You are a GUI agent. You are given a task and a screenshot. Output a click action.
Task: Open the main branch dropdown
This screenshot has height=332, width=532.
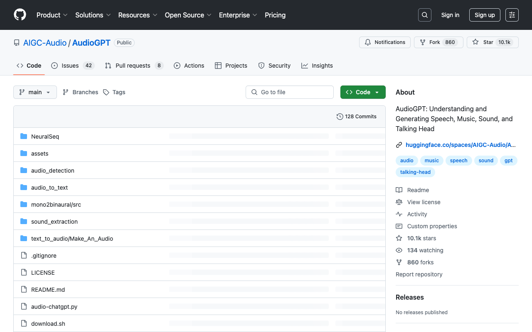click(35, 92)
